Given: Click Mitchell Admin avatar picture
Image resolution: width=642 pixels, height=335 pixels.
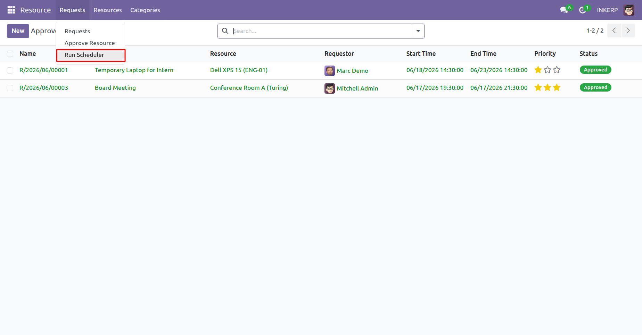Looking at the screenshot, I should coord(330,88).
